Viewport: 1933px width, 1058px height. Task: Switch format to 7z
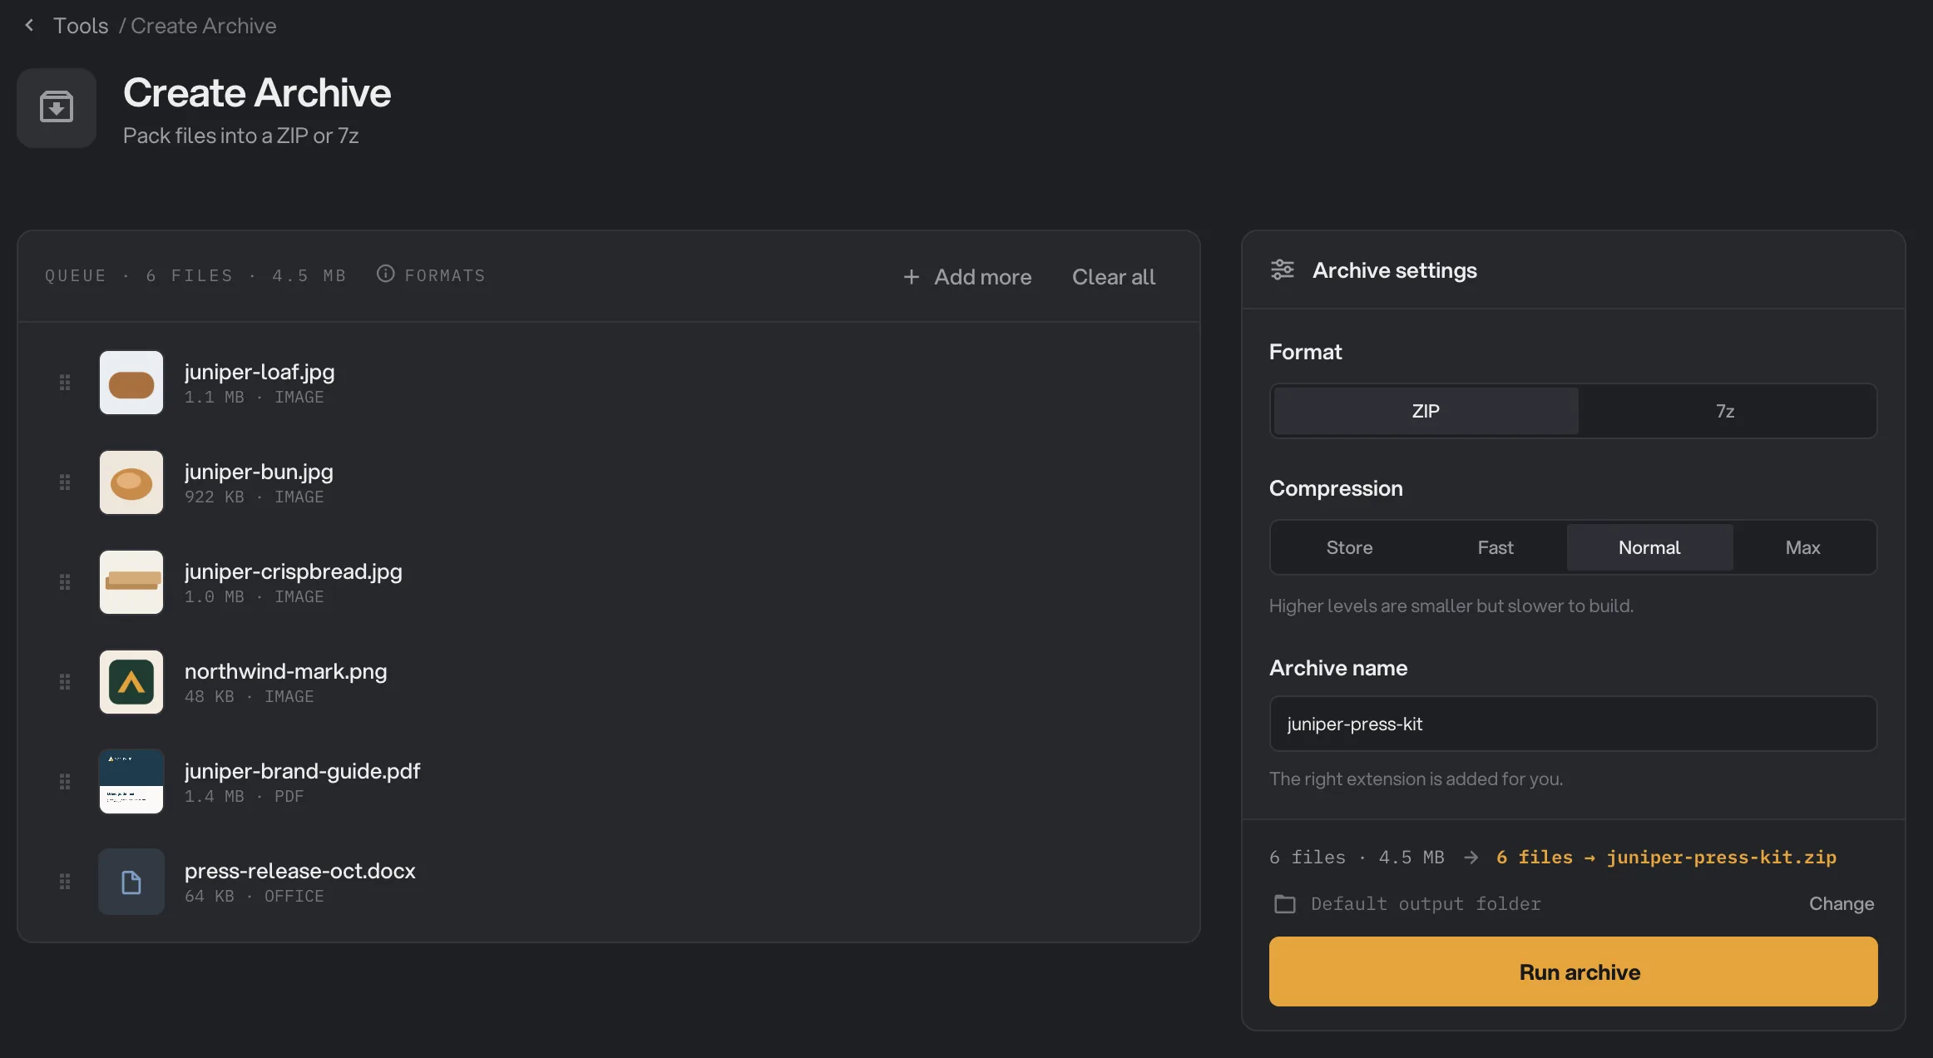[x=1725, y=411]
